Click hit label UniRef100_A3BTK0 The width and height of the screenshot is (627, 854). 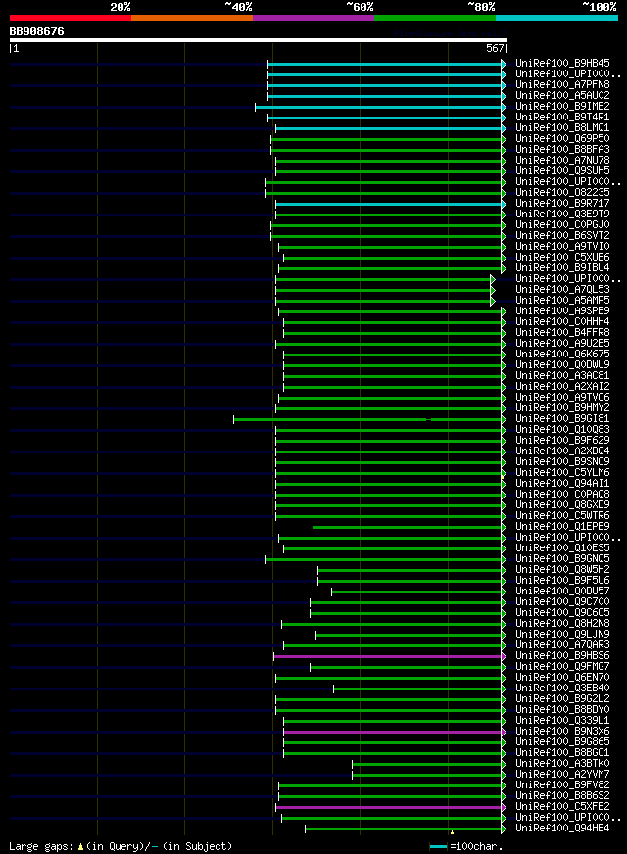click(562, 764)
